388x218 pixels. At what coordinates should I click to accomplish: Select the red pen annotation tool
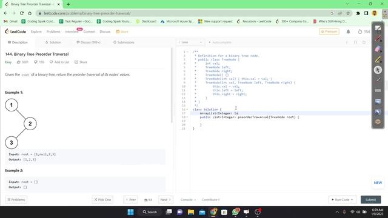coord(378,39)
